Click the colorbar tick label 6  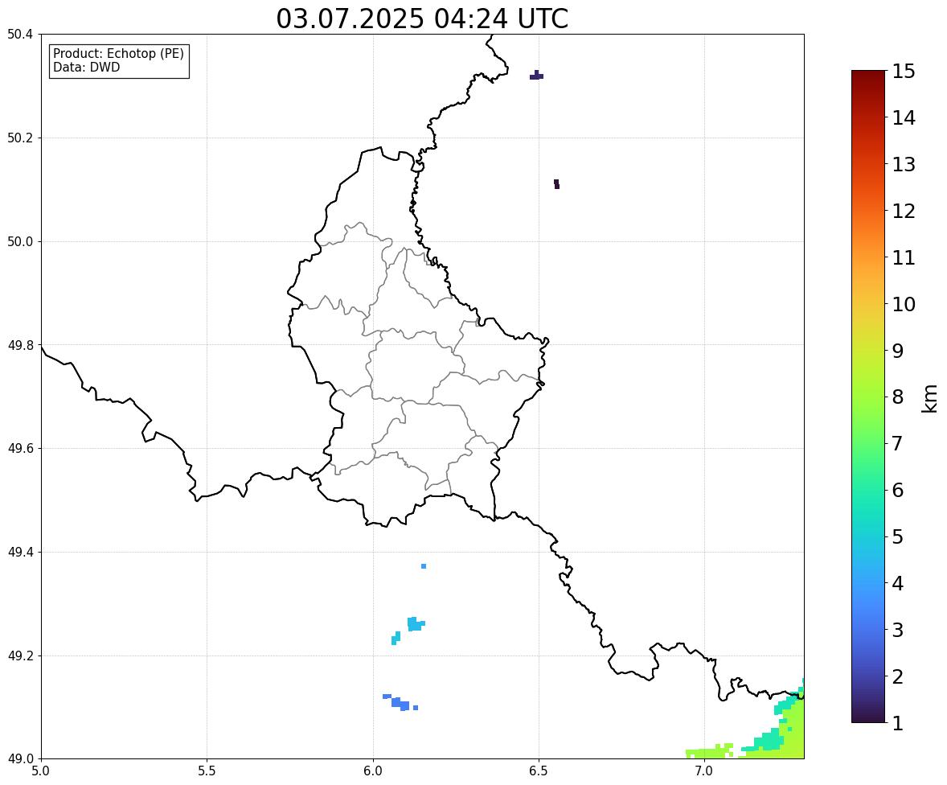897,490
